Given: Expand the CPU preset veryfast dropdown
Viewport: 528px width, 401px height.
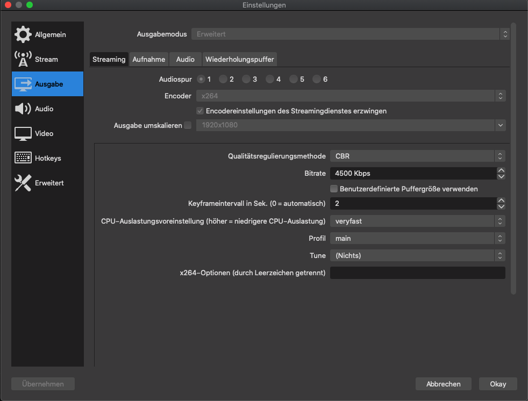Looking at the screenshot, I should (x=417, y=221).
